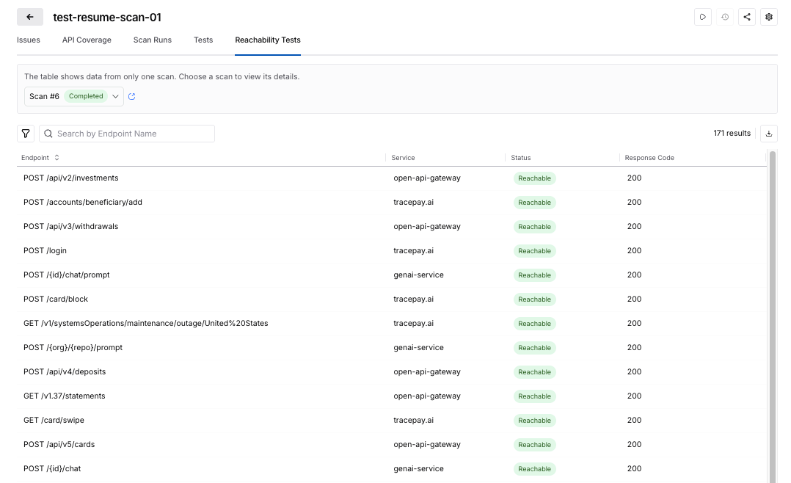Select row POST /accounts/beneficiary/add

[392, 203]
